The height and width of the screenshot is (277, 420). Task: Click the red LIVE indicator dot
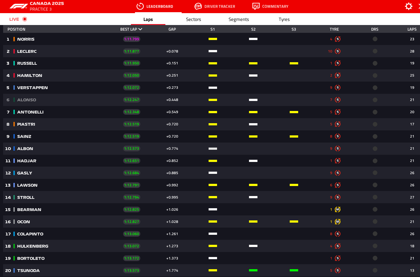(x=25, y=19)
